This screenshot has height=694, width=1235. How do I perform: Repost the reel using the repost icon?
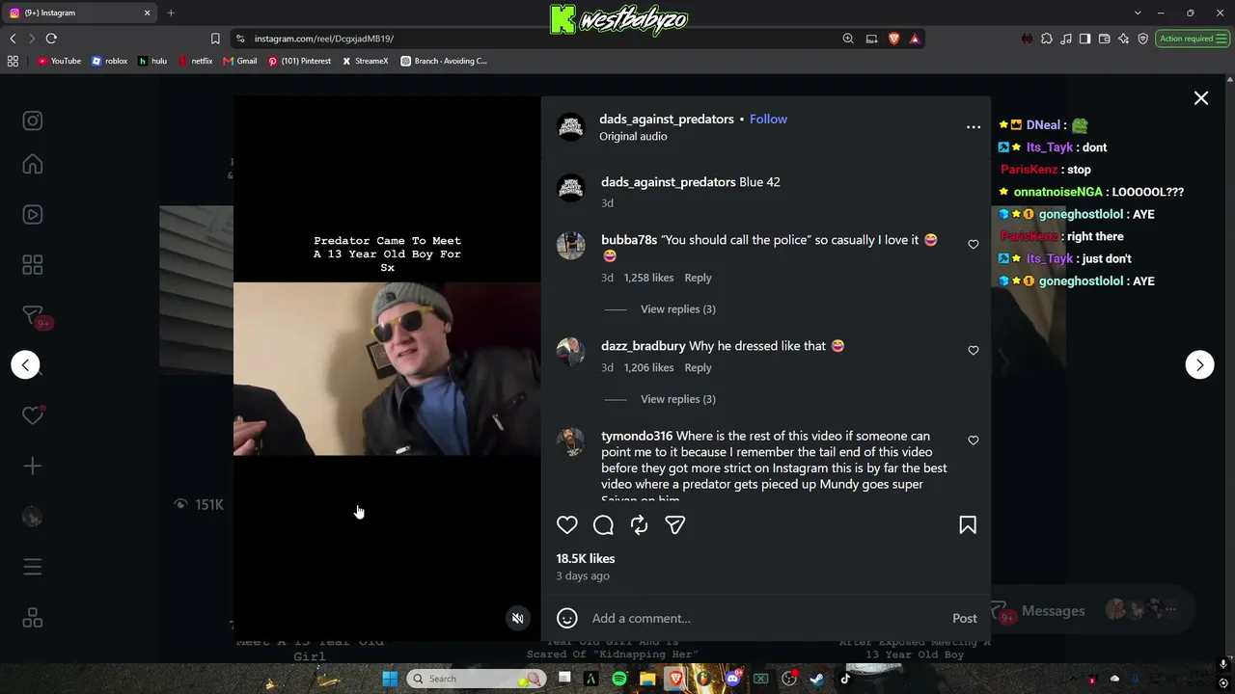coord(639,525)
